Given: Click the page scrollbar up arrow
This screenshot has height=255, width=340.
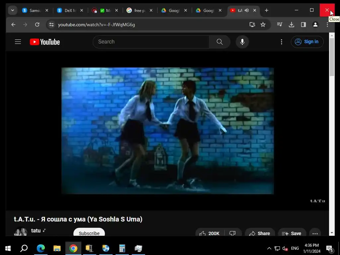Looking at the screenshot, I should (x=332, y=35).
